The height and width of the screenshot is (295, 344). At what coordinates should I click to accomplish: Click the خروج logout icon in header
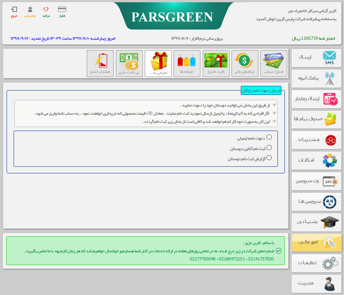[14, 12]
